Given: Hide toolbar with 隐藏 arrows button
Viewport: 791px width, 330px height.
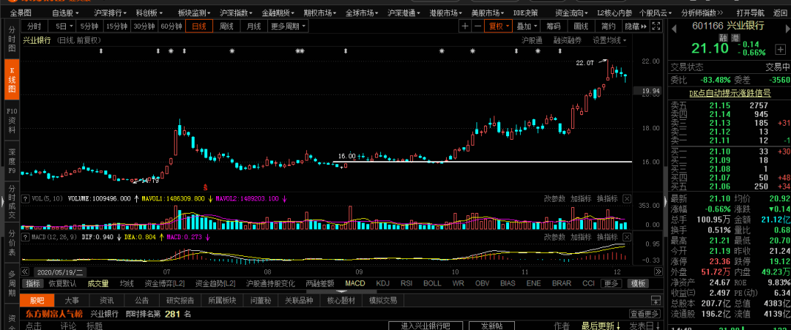Looking at the screenshot, I should [x=636, y=26].
